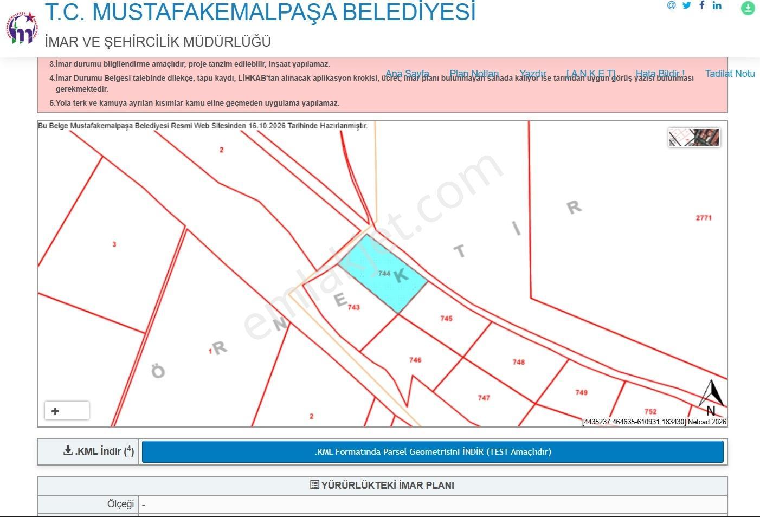Open the LinkedIn icon link

[x=717, y=5]
